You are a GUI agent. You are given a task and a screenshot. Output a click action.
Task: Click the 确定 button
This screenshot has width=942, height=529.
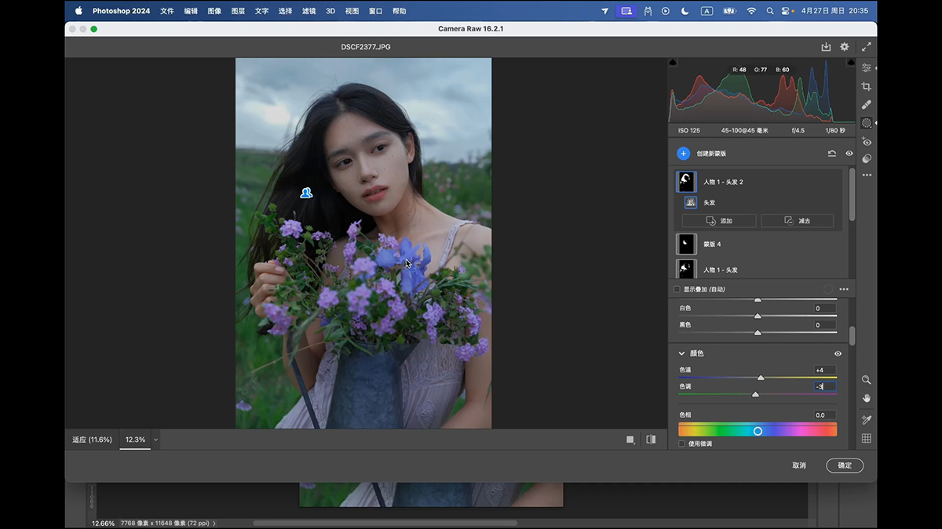coord(845,466)
